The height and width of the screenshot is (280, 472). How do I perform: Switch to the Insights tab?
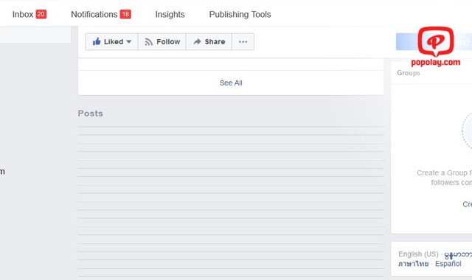(x=170, y=14)
